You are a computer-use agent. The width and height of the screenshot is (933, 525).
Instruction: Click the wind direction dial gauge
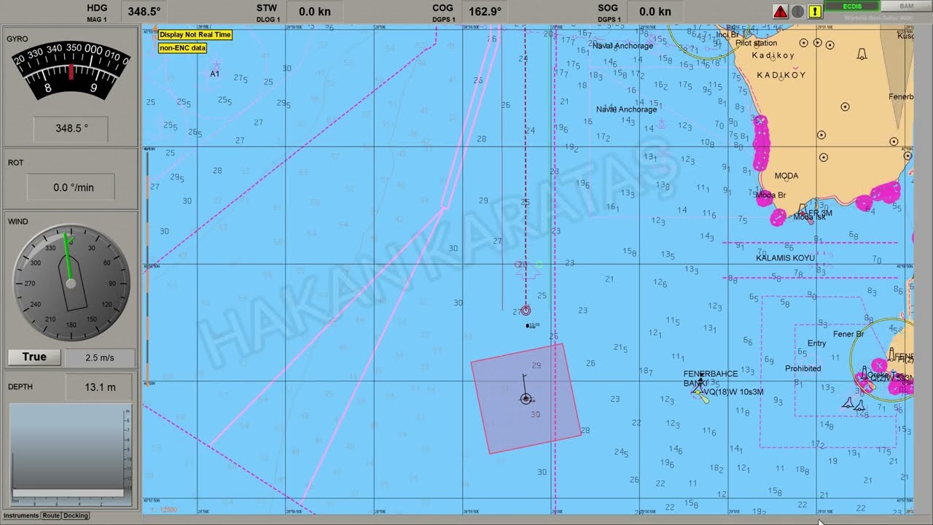point(71,283)
